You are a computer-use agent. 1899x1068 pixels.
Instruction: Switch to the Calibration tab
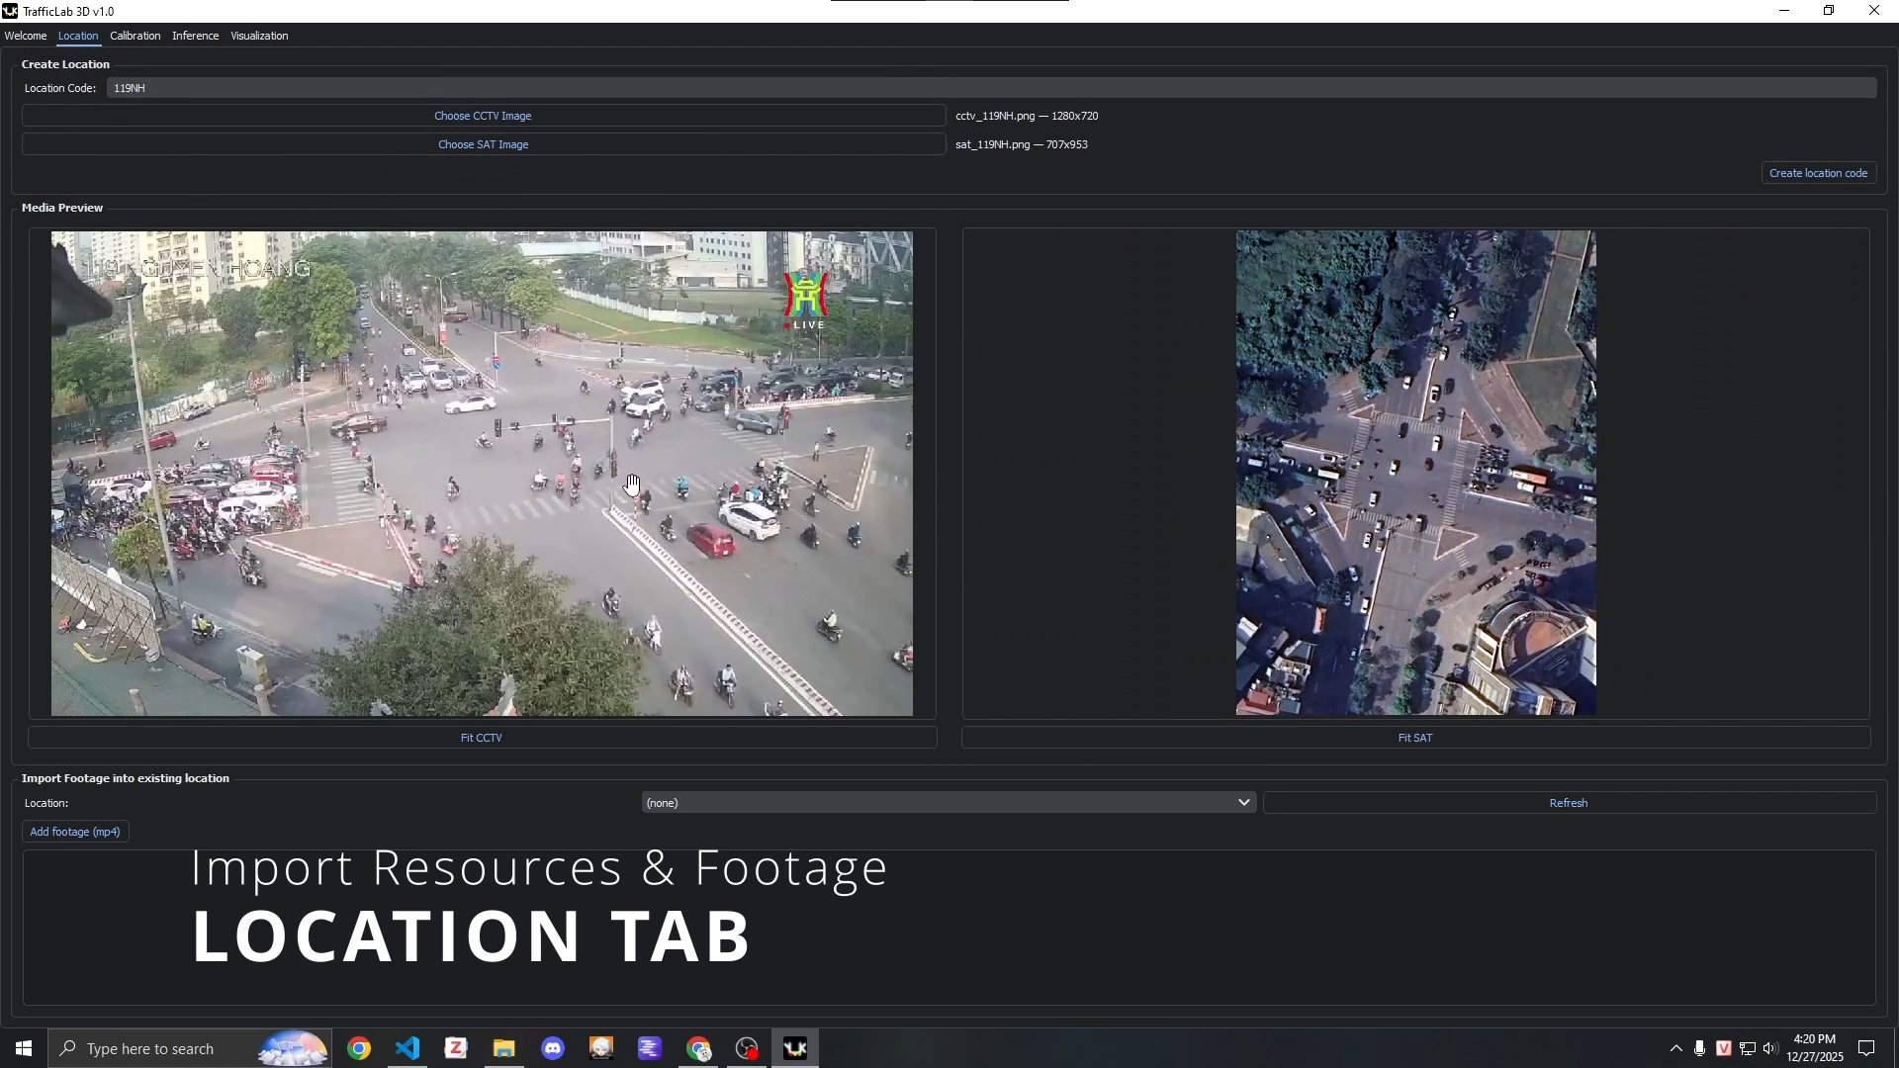coord(135,36)
